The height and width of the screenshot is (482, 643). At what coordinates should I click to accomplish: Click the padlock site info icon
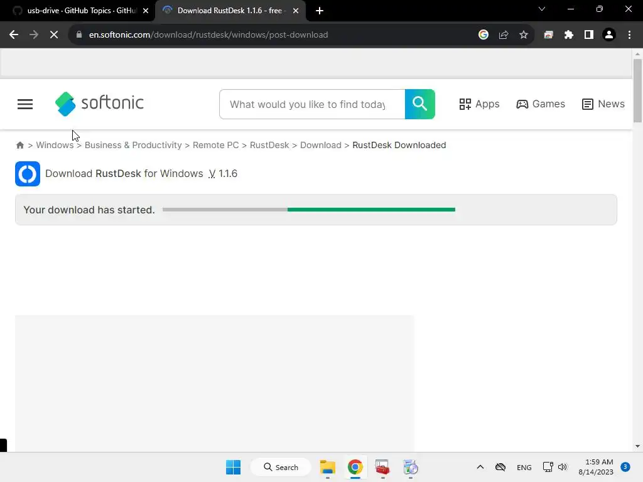pyautogui.click(x=79, y=35)
